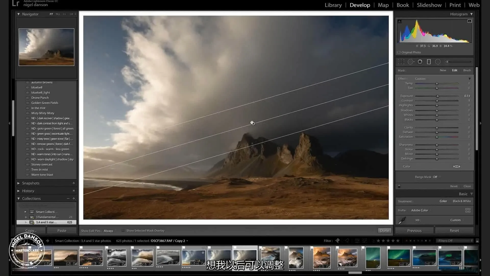Select the Crop Overlay tool

pyautogui.click(x=401, y=62)
